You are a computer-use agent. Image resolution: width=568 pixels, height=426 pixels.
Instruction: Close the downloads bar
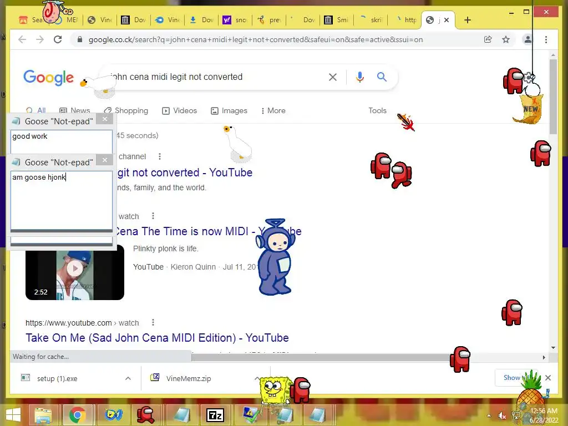[x=548, y=378]
